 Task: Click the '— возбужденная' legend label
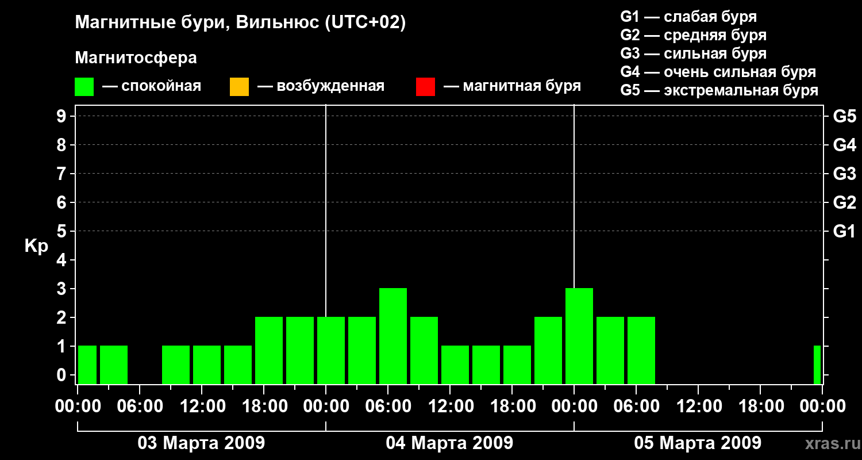321,87
